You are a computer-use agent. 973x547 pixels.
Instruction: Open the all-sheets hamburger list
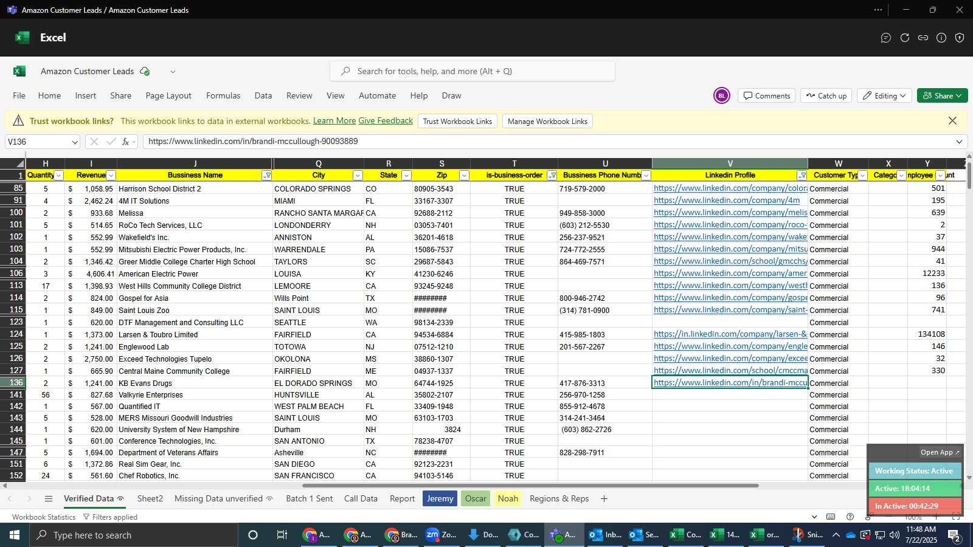coord(49,498)
